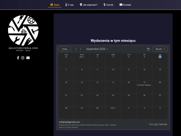Select day 17 in calendar
181x136 pixels.
point(113,82)
